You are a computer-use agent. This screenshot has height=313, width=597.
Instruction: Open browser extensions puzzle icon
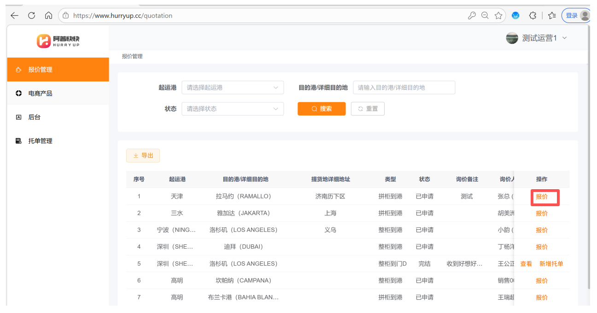pos(533,16)
